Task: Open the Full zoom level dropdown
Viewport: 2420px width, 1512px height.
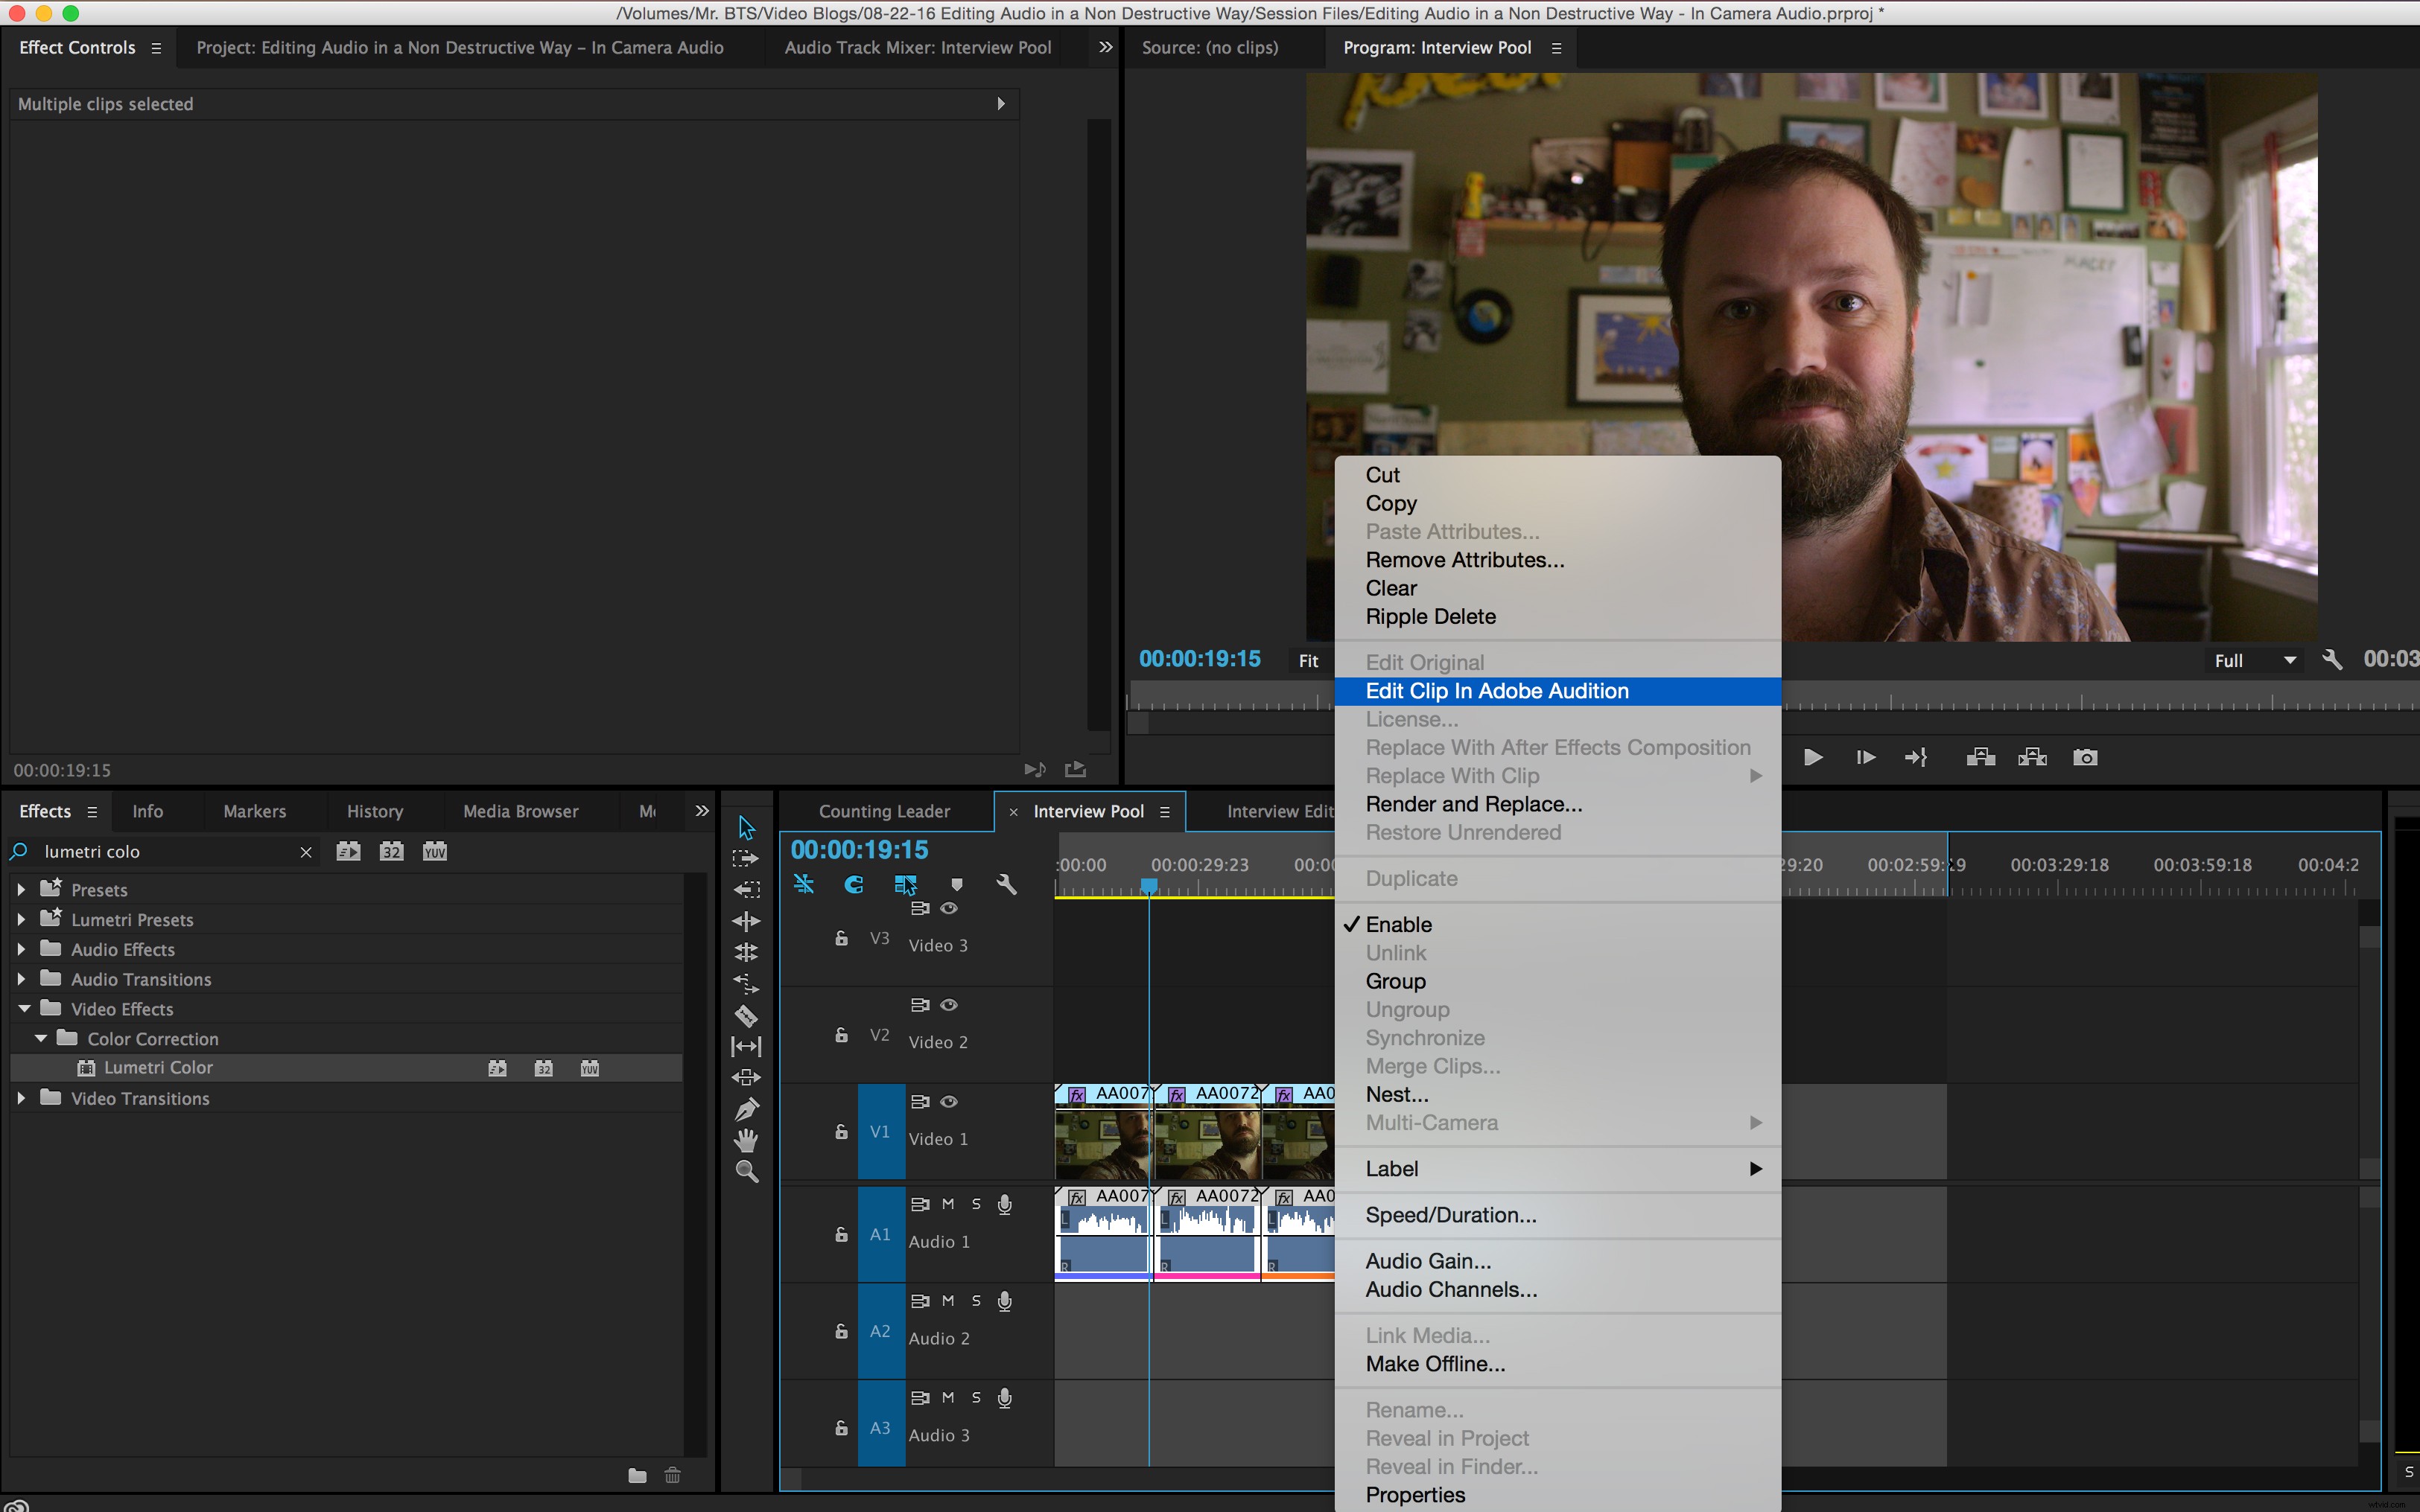Action: (2254, 660)
